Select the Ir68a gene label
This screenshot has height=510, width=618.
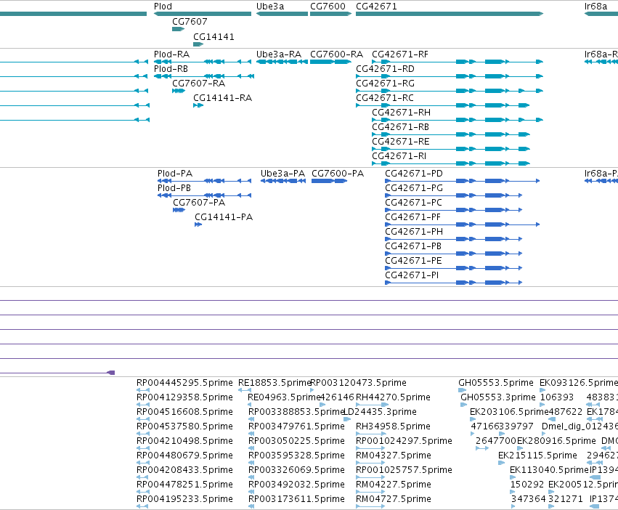pyautogui.click(x=595, y=7)
